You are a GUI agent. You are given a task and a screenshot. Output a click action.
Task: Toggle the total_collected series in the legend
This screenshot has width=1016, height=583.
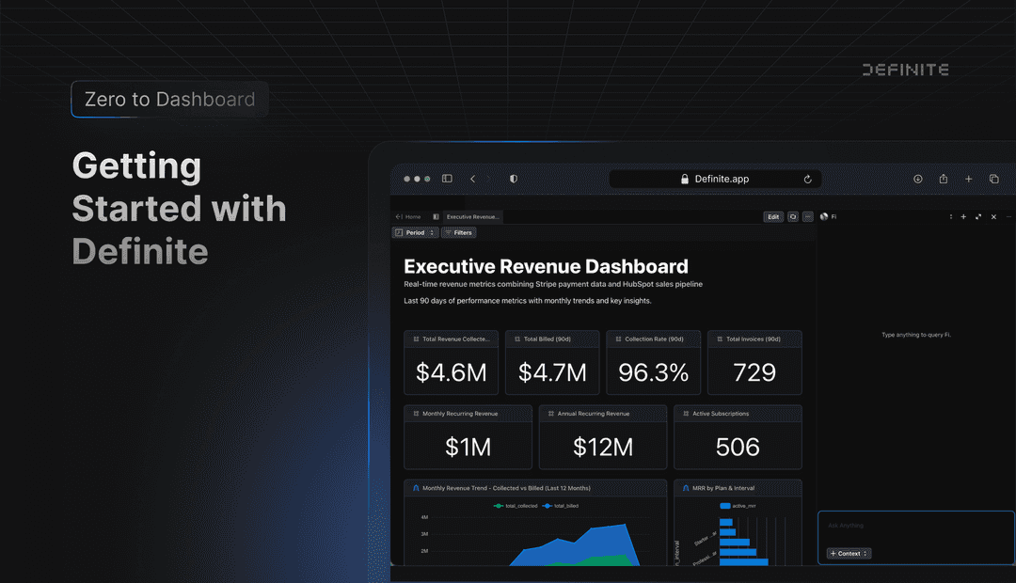pos(521,505)
